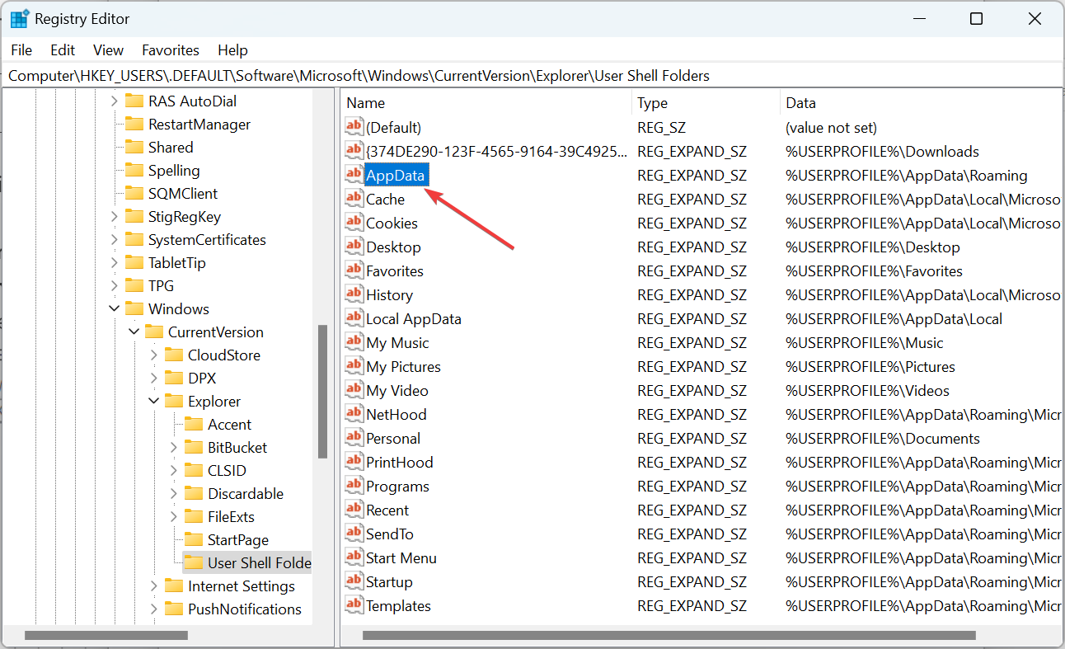Click the string icon beside Personal

[354, 438]
